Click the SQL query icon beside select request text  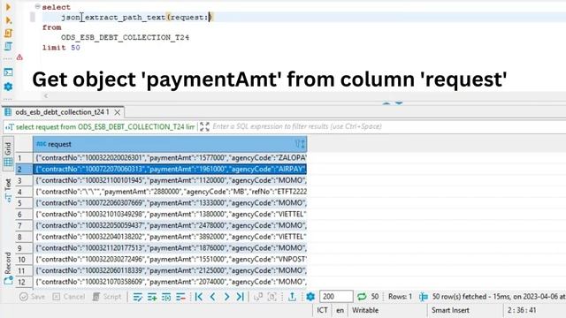10,127
